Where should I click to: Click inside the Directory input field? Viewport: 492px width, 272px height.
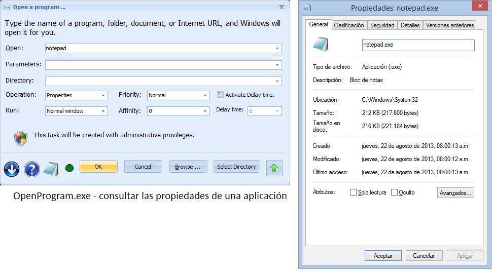tap(163, 81)
